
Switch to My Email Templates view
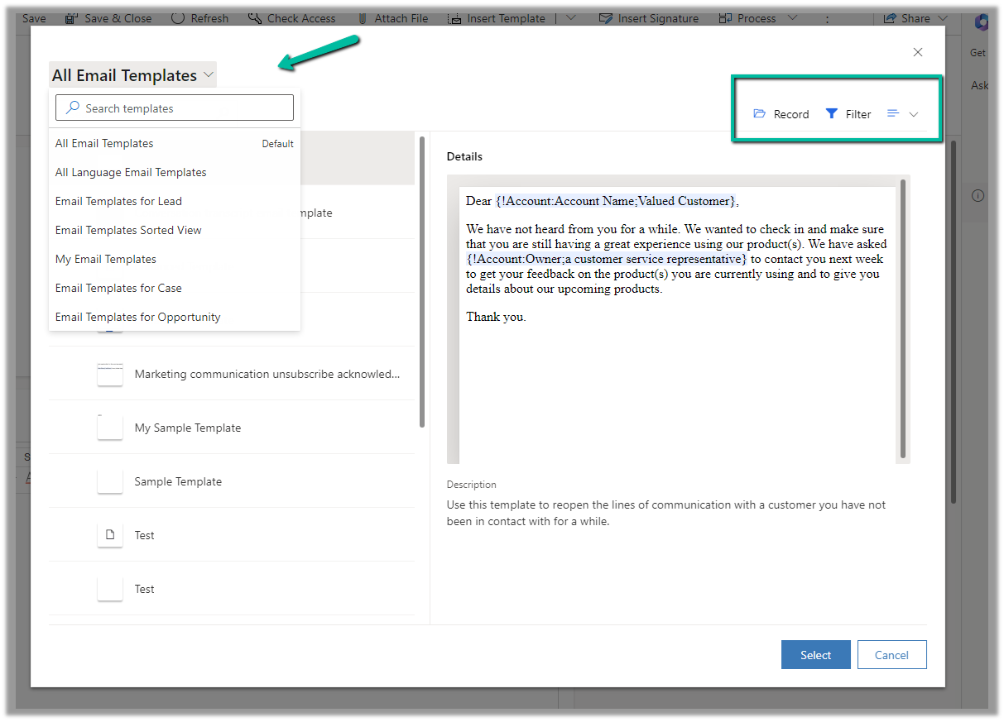point(106,259)
